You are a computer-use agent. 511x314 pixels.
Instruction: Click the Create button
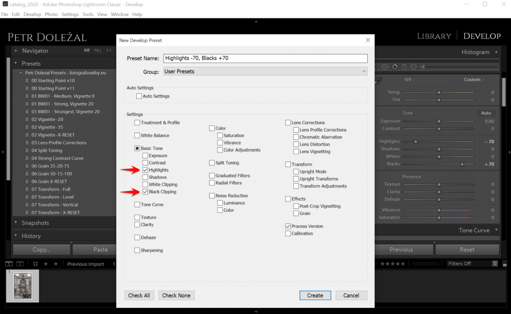pyautogui.click(x=315, y=295)
